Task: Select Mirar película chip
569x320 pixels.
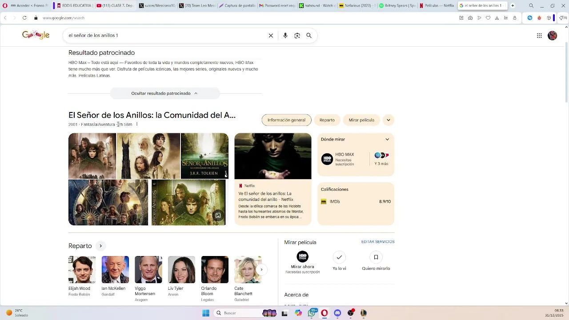Action: (x=361, y=120)
